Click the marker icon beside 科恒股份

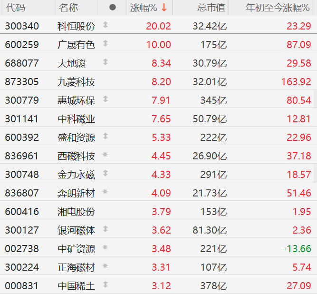coord(106,25)
